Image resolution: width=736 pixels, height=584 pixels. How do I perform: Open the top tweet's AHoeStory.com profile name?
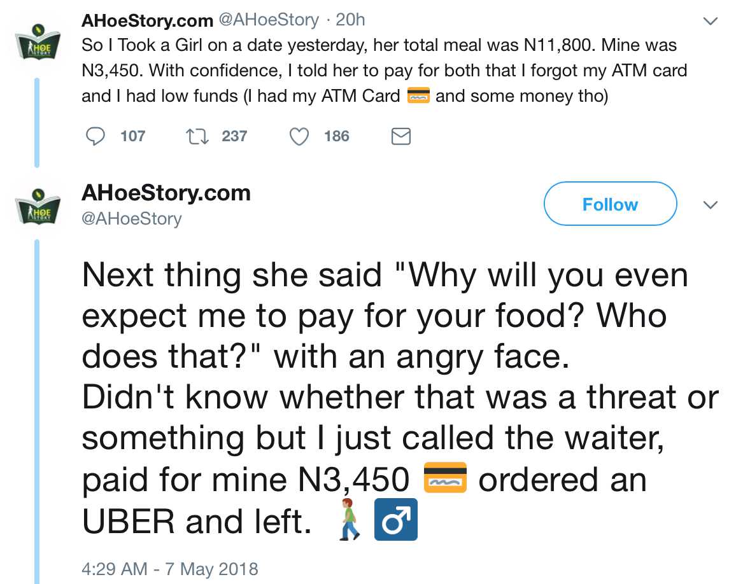147,20
